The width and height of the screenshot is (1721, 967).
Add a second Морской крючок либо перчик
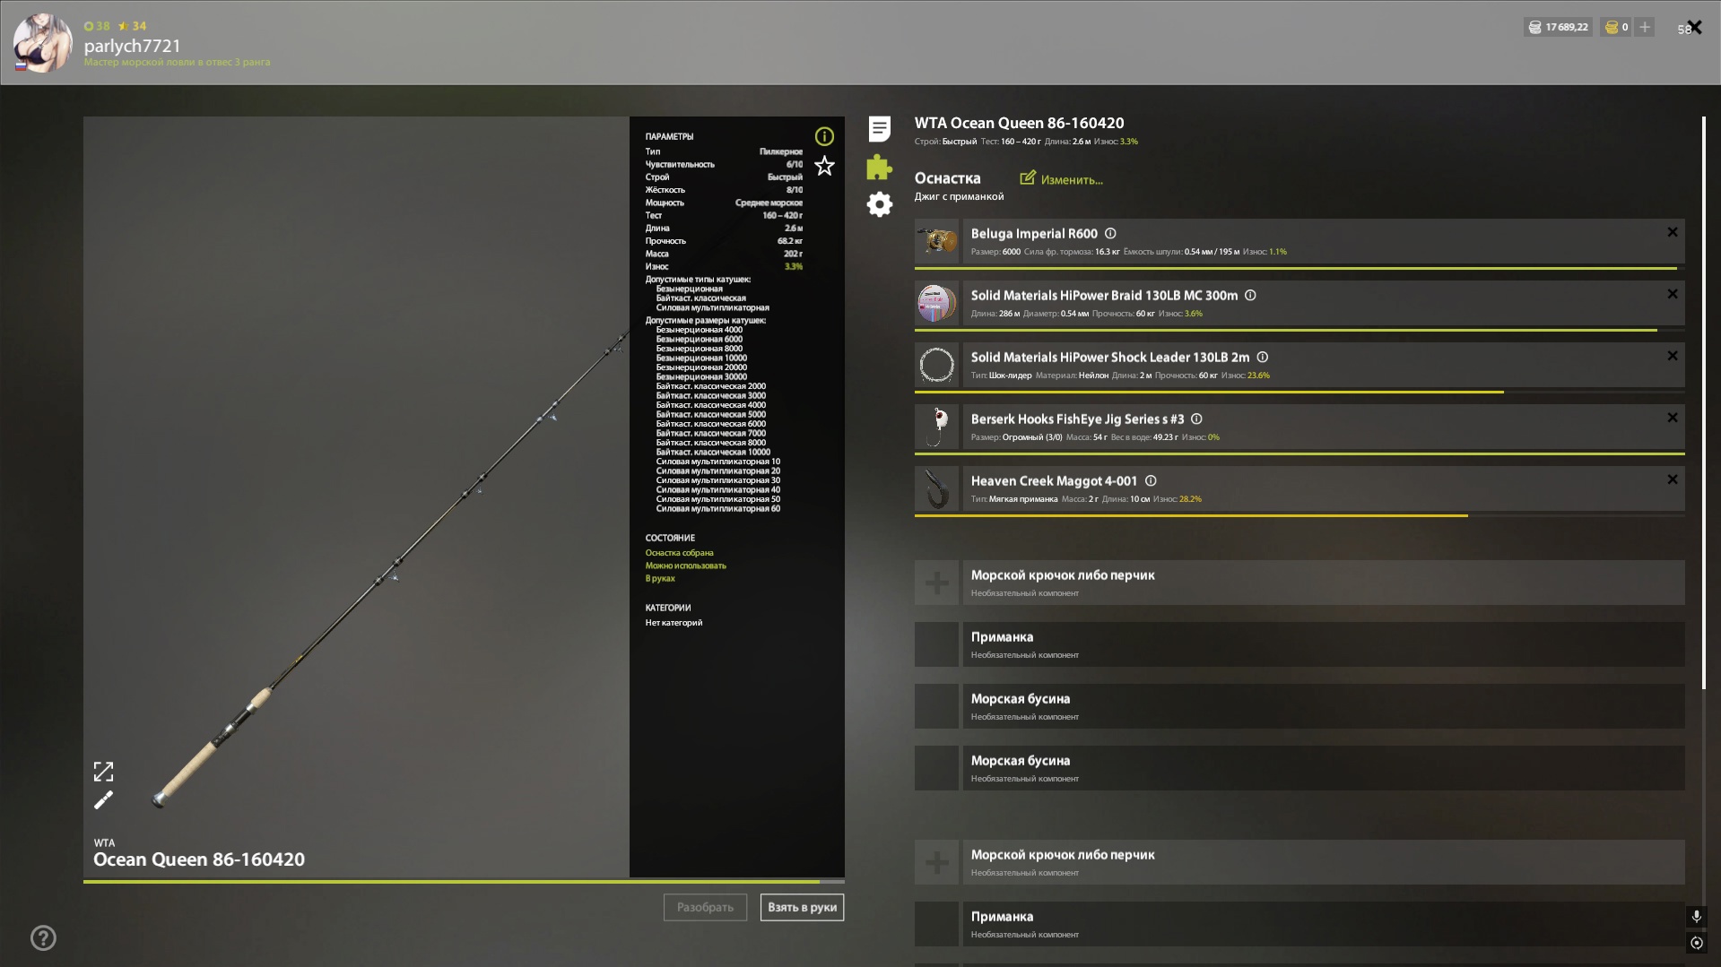[x=1299, y=862]
